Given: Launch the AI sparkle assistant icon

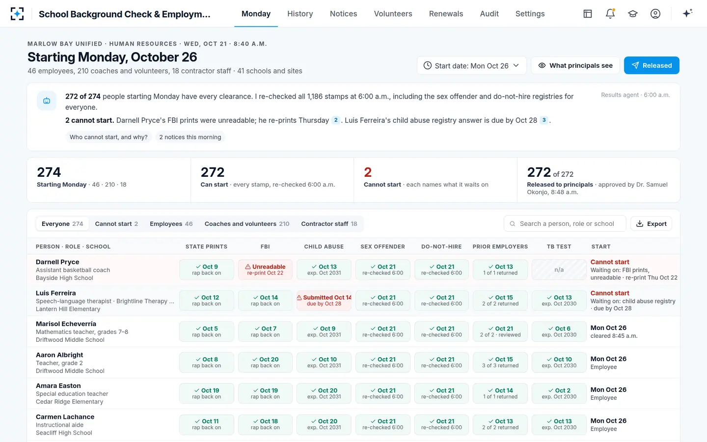Looking at the screenshot, I should 687,13.
